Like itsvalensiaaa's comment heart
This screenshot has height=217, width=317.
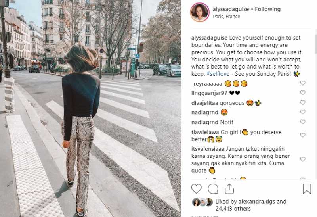coord(303,159)
